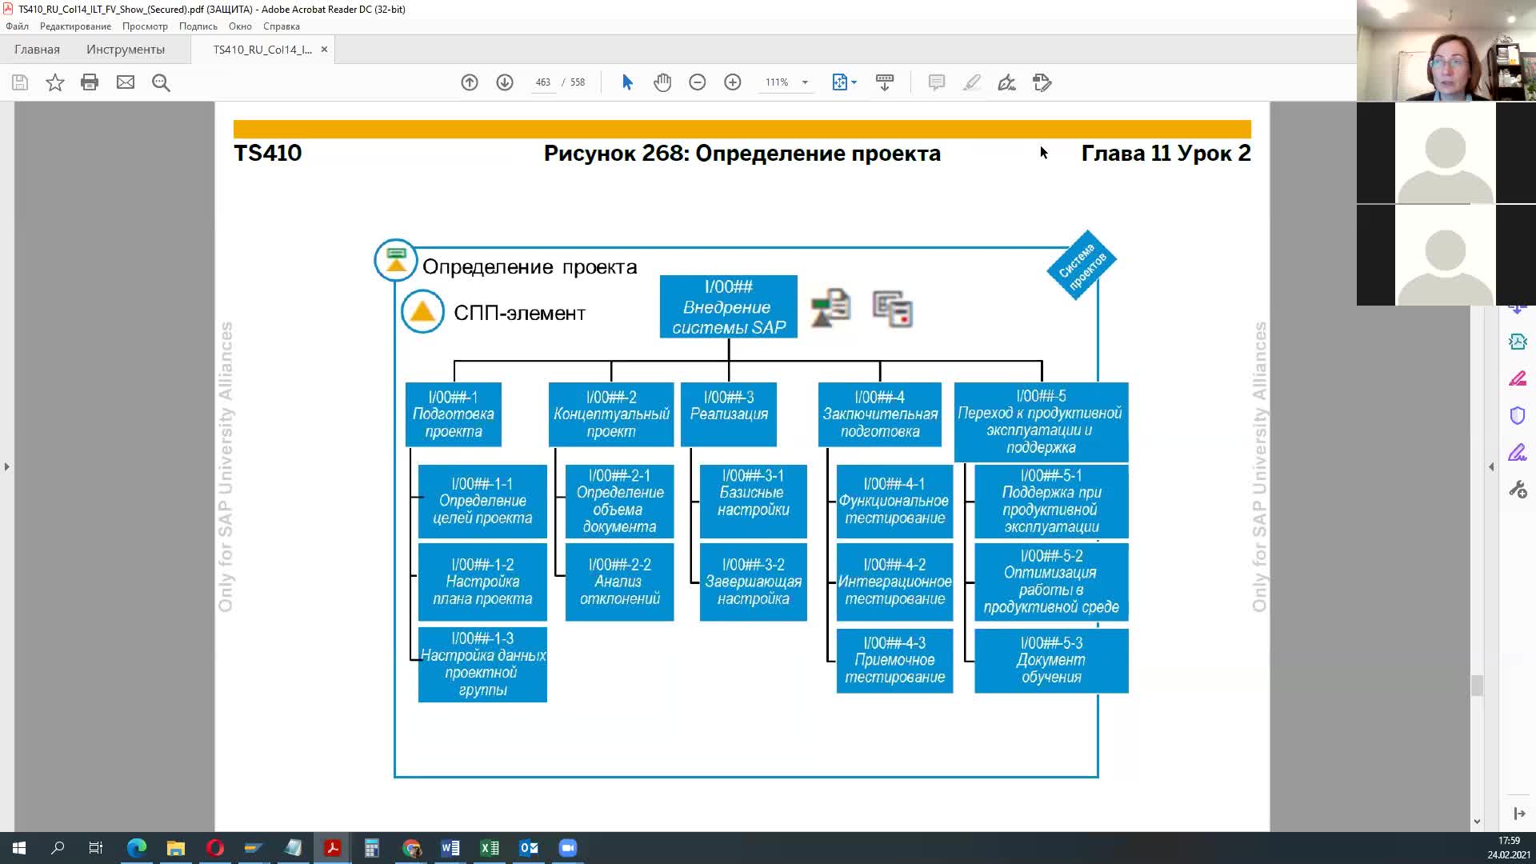Open Microsoft Excel from taskbar
The width and height of the screenshot is (1536, 864).
point(490,848)
